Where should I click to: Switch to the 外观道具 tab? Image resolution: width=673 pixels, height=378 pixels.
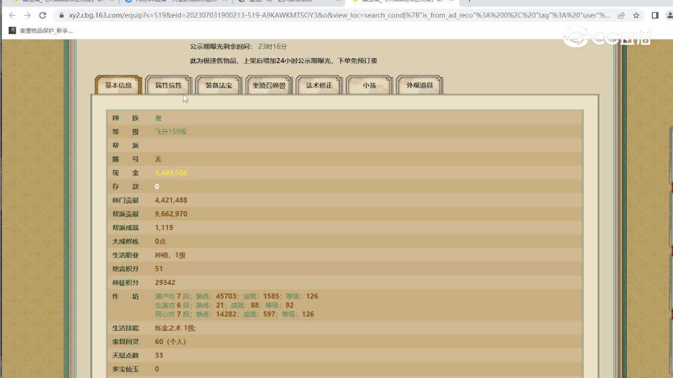(420, 85)
